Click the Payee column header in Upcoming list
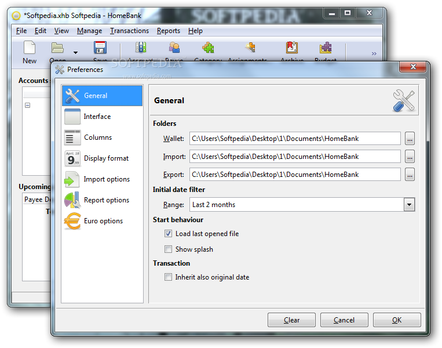The image size is (442, 348). 33,200
